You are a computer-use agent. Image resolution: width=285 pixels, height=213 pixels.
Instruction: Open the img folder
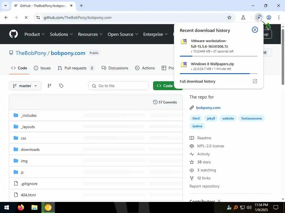[24, 161]
